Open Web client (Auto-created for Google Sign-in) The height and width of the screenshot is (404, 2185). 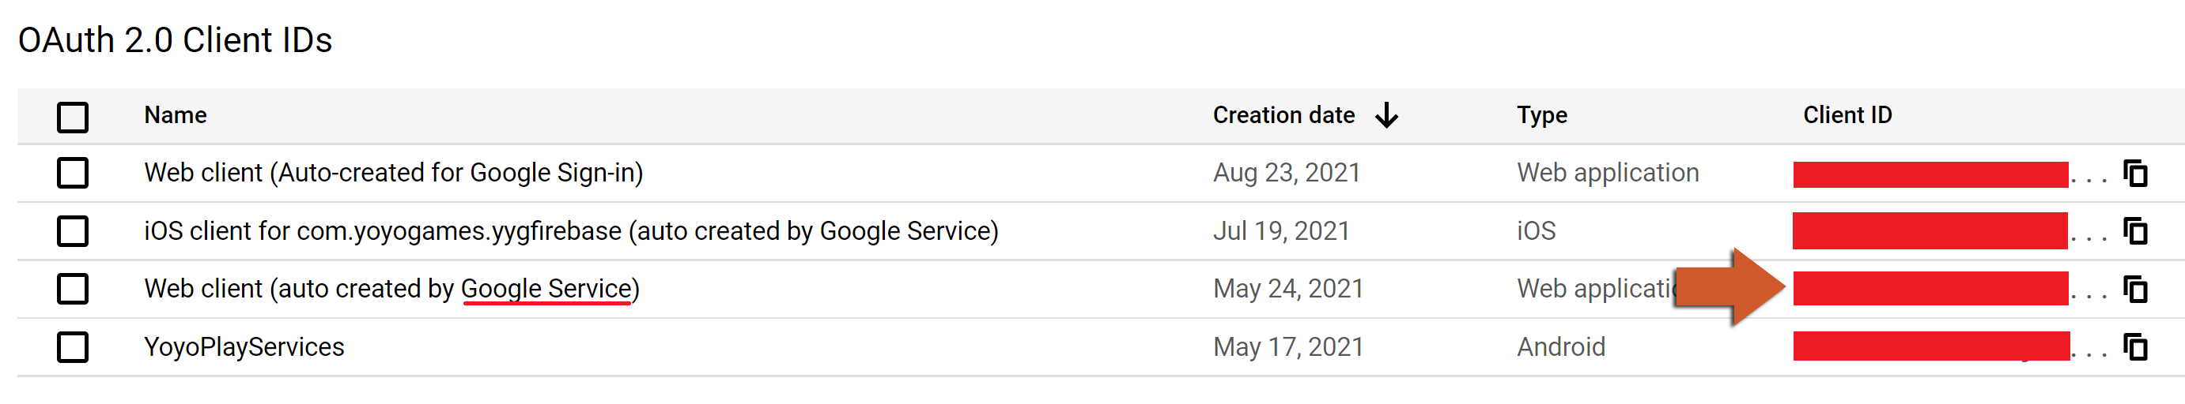[x=394, y=173]
